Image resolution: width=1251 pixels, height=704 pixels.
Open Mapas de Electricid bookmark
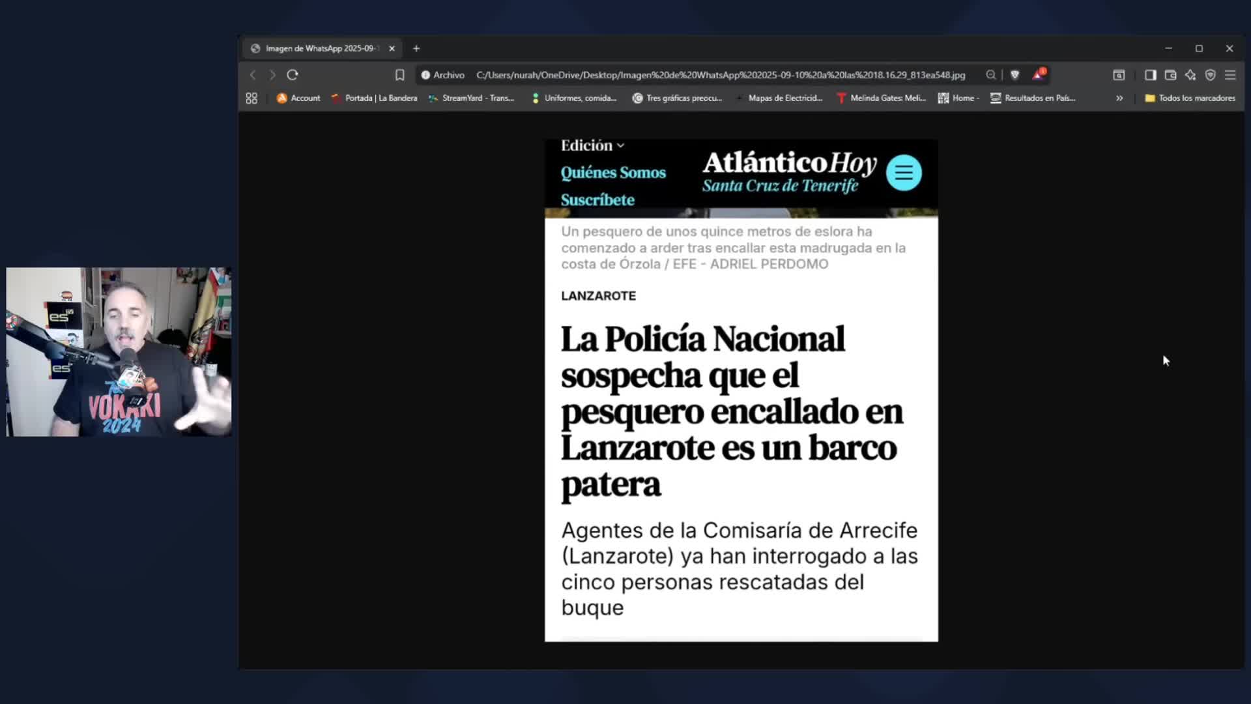779,98
